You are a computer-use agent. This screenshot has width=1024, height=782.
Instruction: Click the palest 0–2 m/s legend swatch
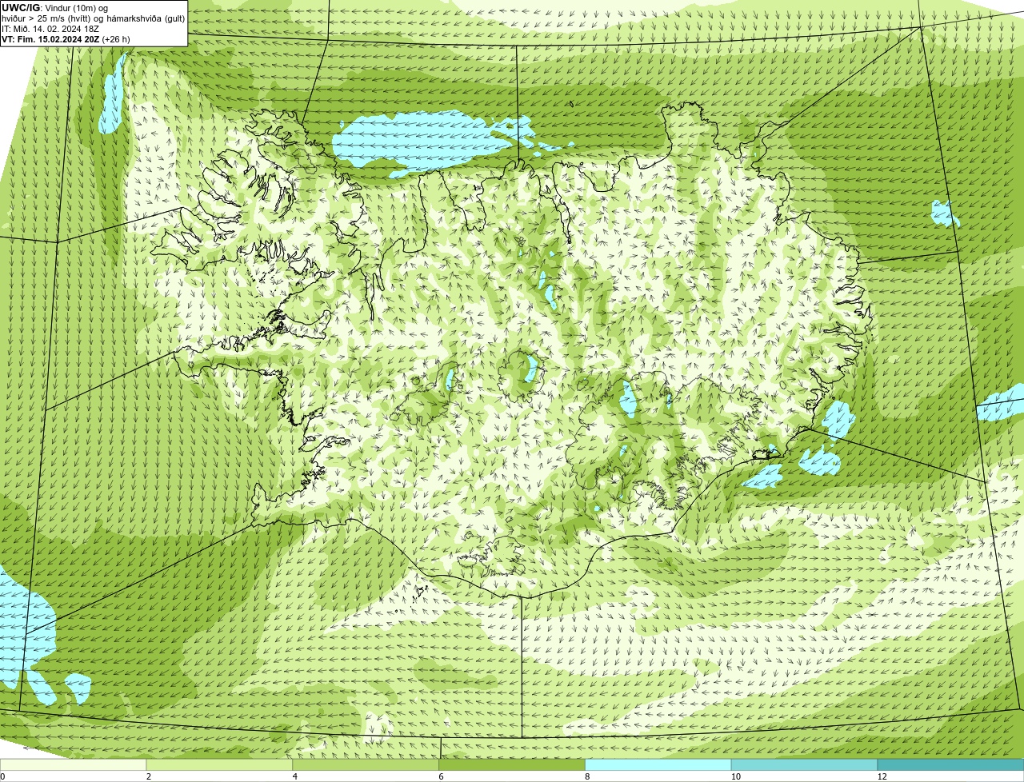(x=74, y=764)
